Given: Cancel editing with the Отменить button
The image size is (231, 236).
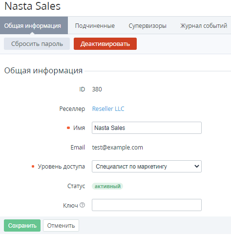Looking at the screenshot, I should point(61,226).
